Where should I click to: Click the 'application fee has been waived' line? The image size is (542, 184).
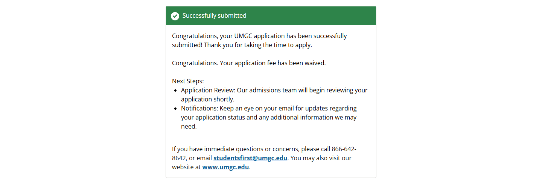pos(249,63)
